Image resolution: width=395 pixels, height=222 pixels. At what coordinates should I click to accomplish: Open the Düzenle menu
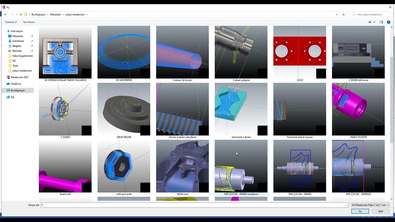pyautogui.click(x=11, y=22)
